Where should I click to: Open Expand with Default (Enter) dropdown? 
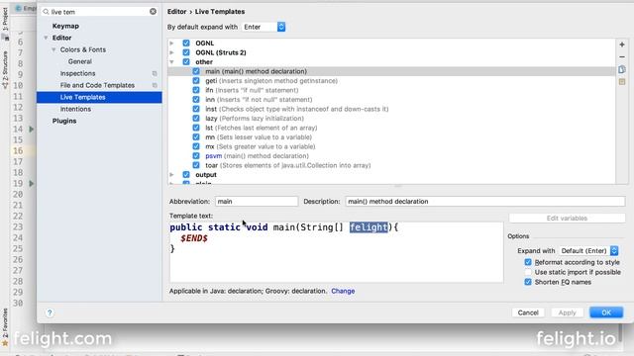click(x=589, y=250)
